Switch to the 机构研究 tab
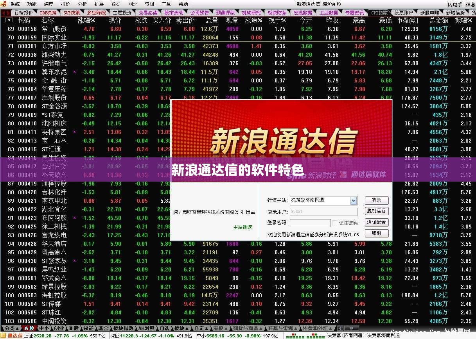Image resolution: width=476 pixels, height=339 pixels. tap(251, 12)
